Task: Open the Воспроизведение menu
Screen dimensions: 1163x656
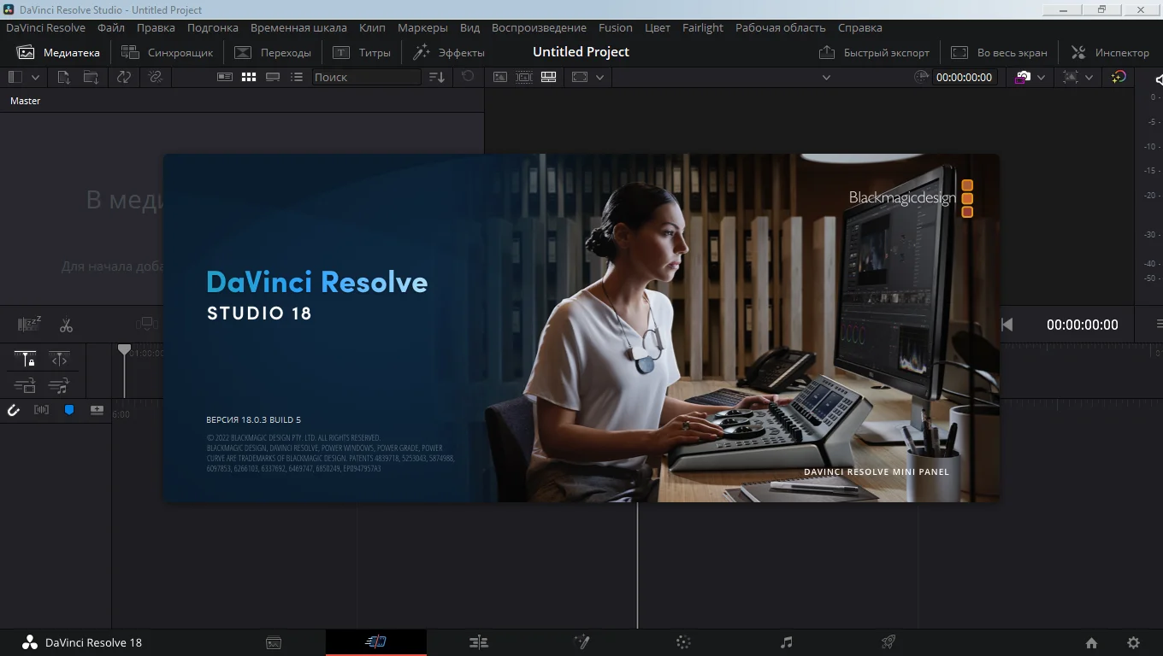Action: [539, 27]
